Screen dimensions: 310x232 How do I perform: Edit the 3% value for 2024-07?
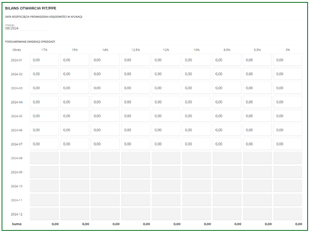pos(288,144)
